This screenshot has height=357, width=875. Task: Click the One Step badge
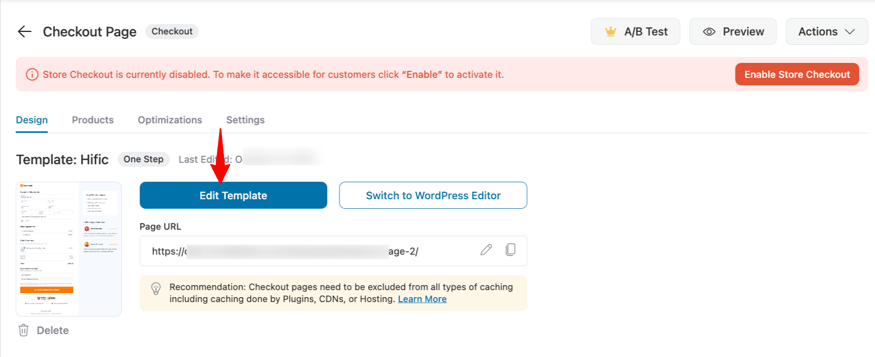pos(143,159)
